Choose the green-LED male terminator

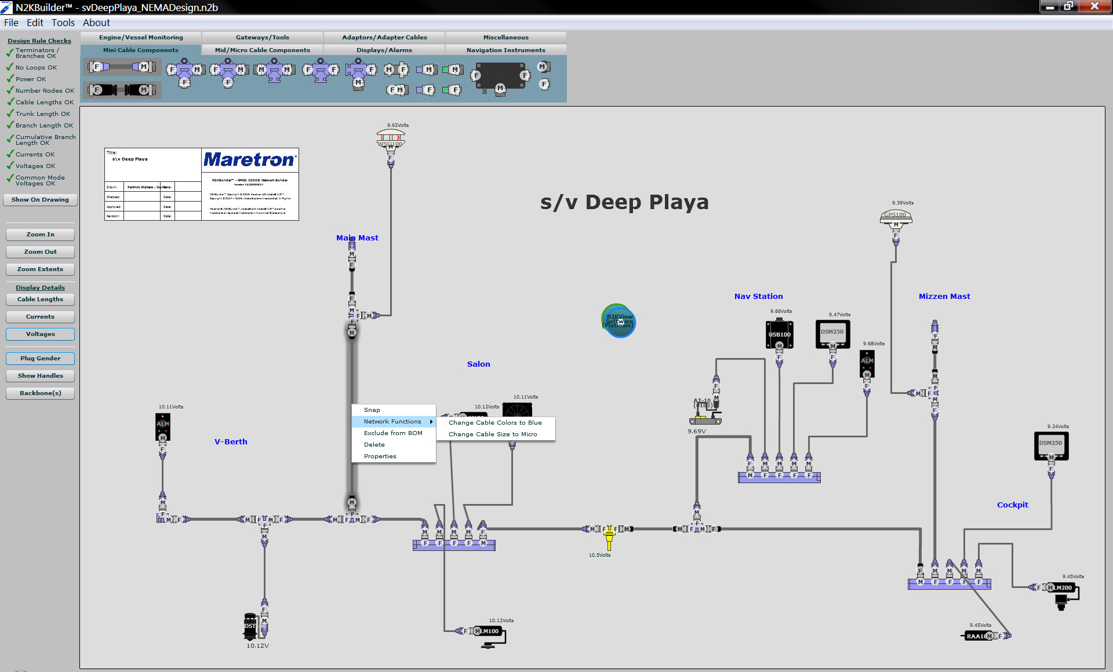pos(453,70)
